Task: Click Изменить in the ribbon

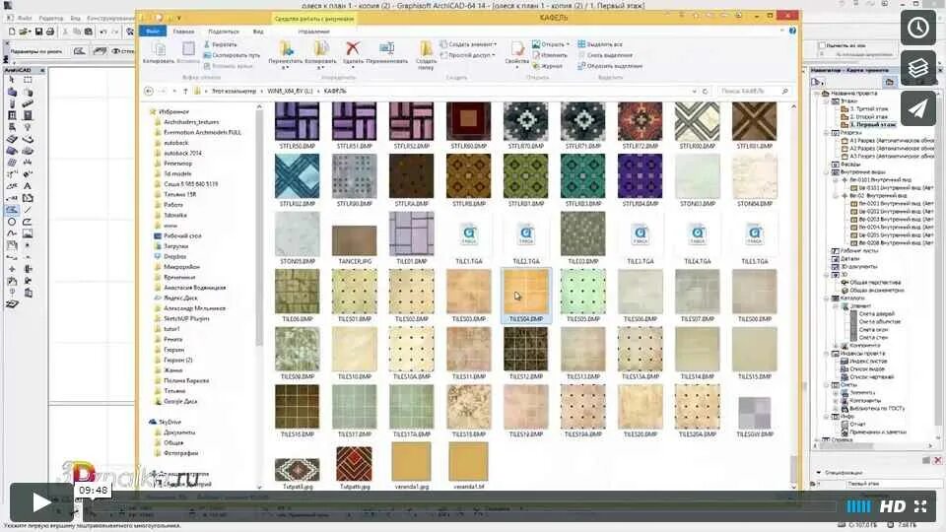Action: tap(550, 55)
